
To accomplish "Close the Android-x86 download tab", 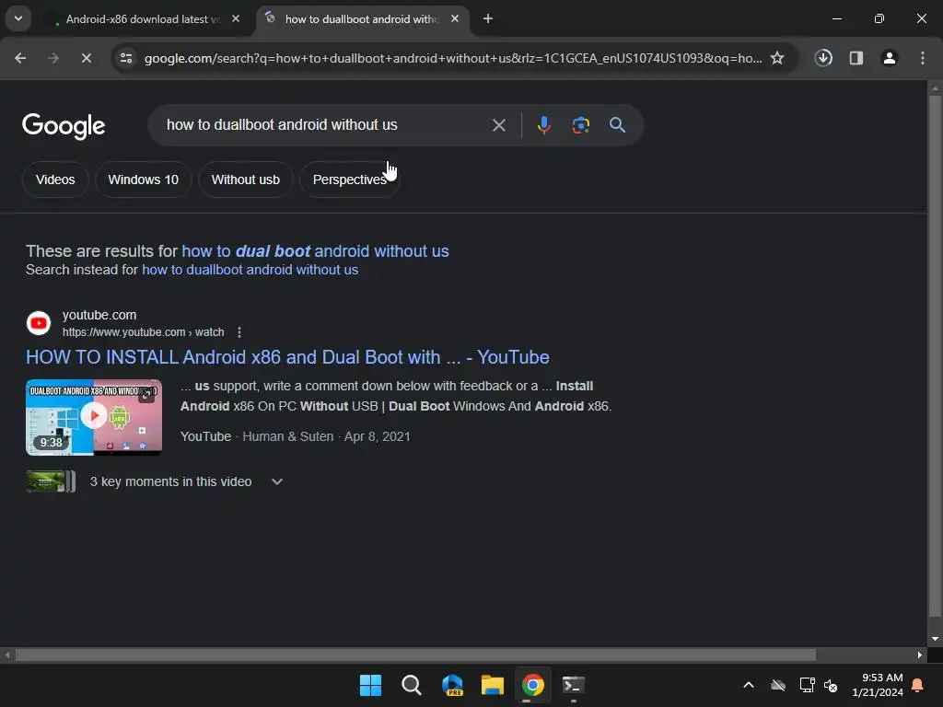I will [236, 18].
